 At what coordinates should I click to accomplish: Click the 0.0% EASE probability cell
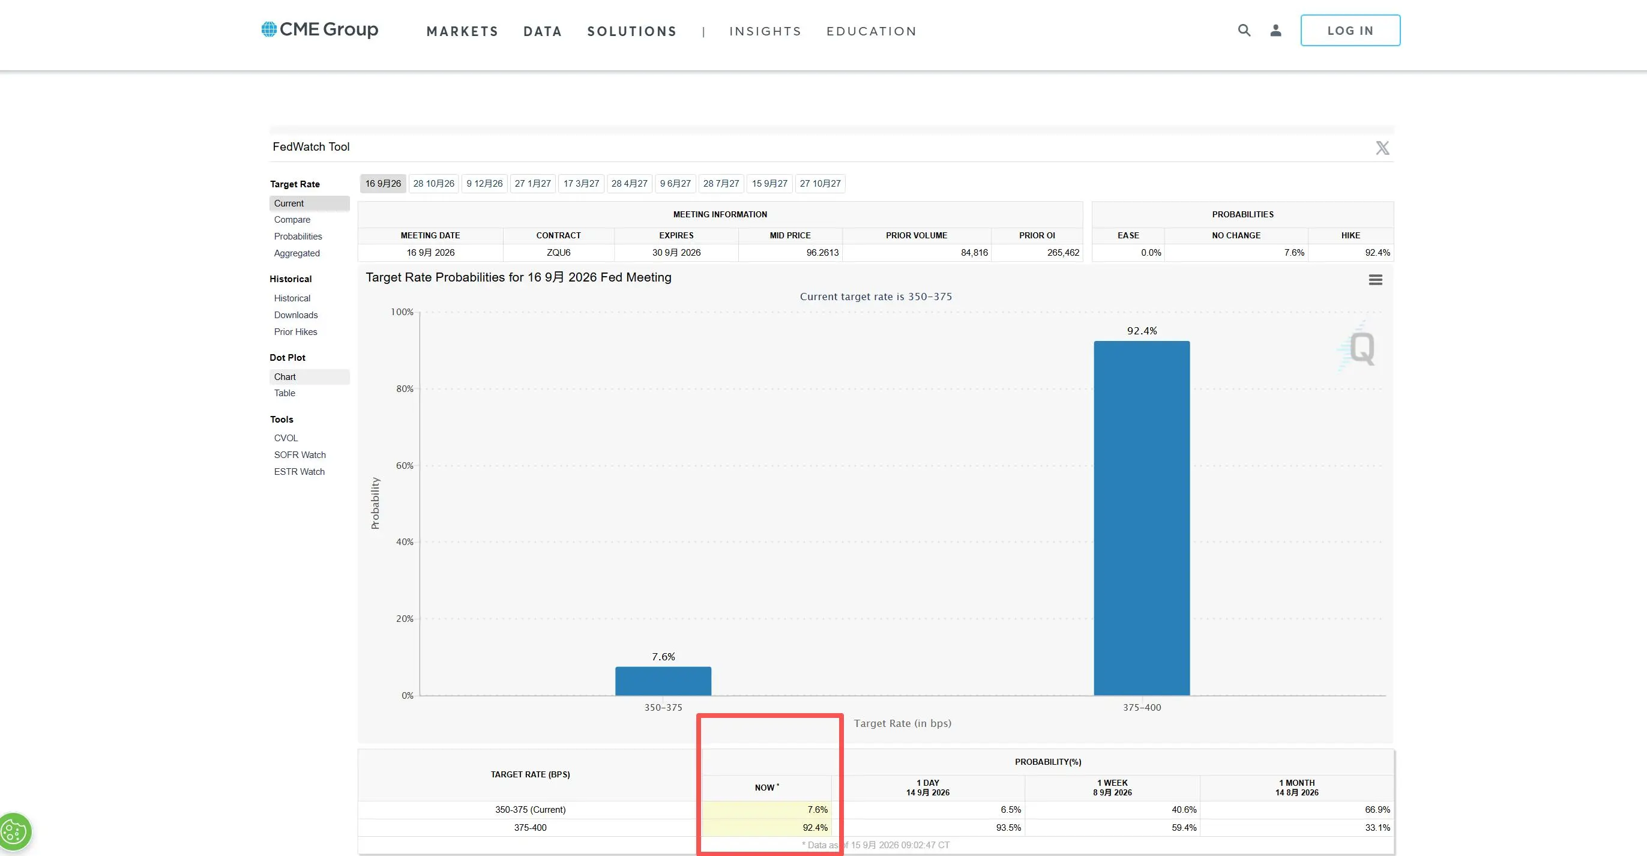1128,253
